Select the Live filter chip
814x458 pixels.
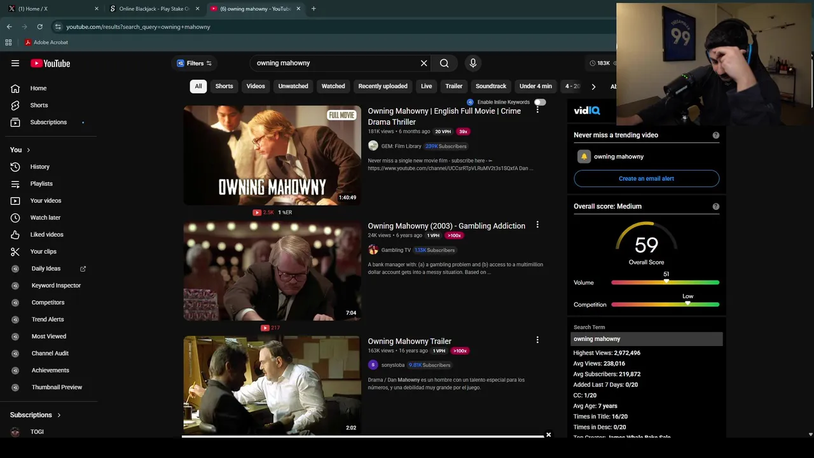tap(426, 86)
